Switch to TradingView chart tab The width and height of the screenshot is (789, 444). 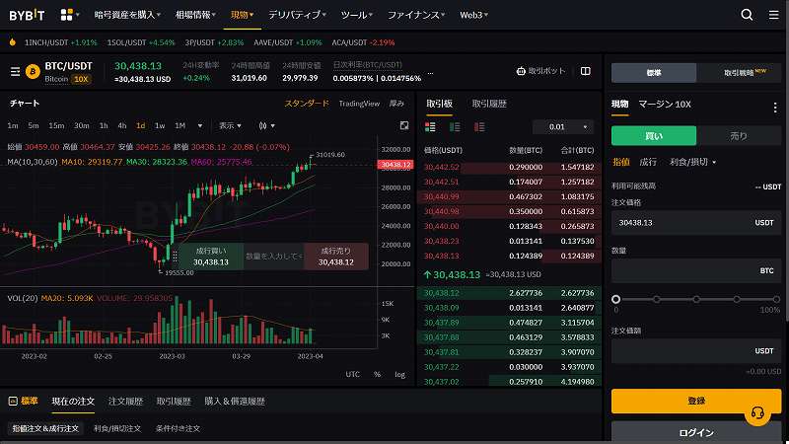tap(359, 104)
